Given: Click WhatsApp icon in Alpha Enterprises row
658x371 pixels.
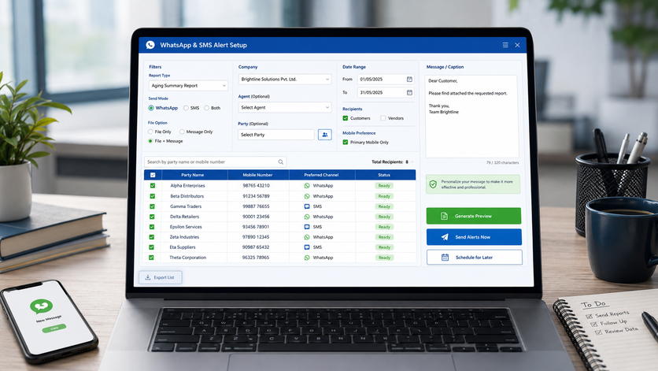Looking at the screenshot, I should pyautogui.click(x=307, y=186).
